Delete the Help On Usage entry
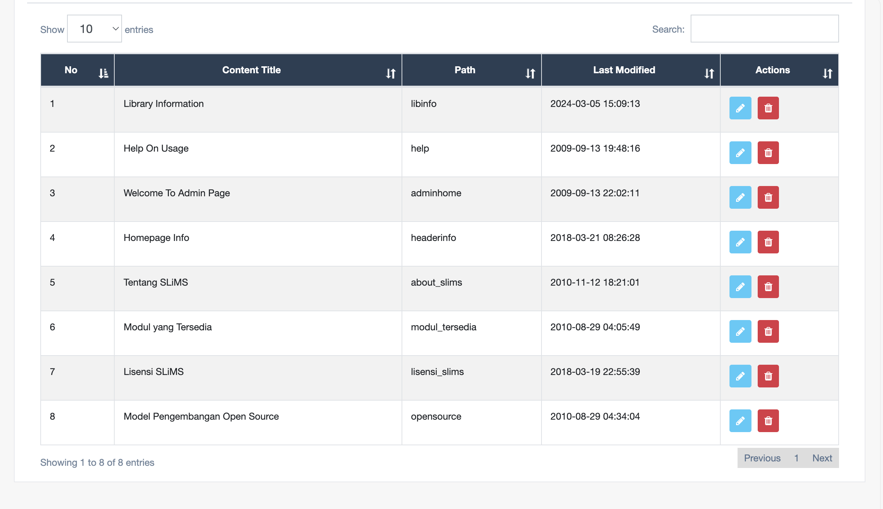This screenshot has height=509, width=883. click(768, 153)
